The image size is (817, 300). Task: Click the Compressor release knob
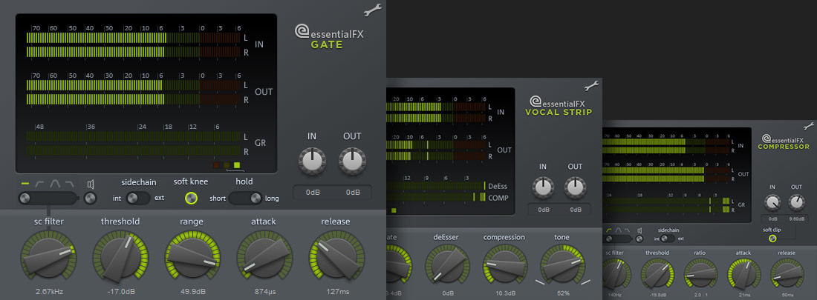787,275
